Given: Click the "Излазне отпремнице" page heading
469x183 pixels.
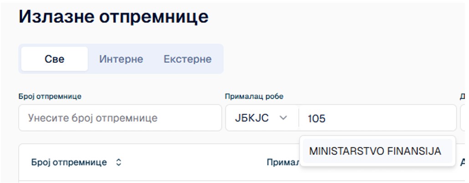Looking at the screenshot, I should (113, 17).
